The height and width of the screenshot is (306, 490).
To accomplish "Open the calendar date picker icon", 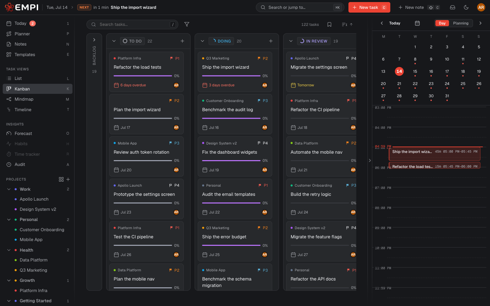I will 417,23.
